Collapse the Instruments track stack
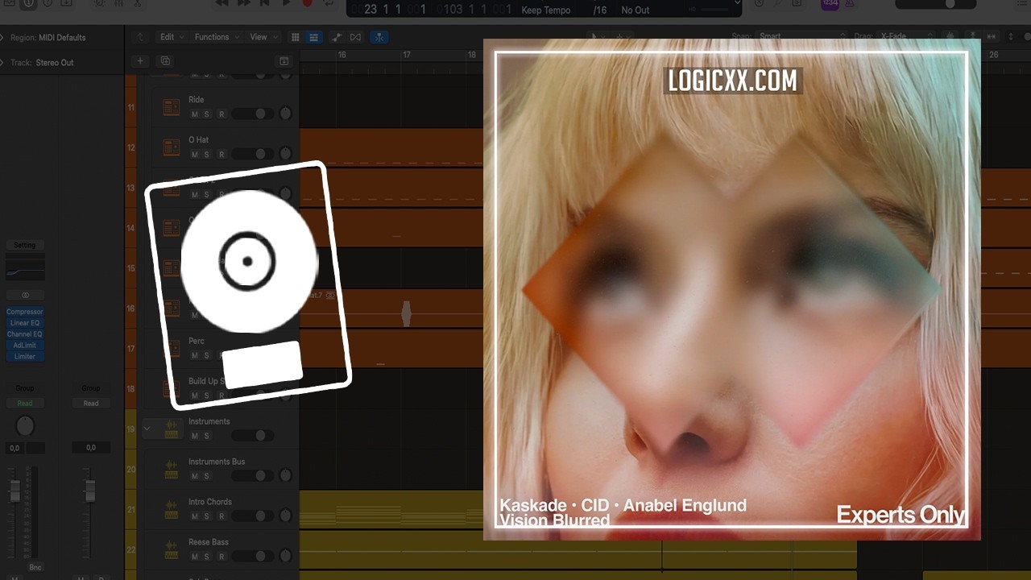The image size is (1031, 580). point(147,429)
